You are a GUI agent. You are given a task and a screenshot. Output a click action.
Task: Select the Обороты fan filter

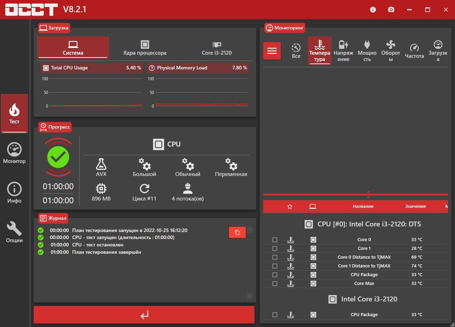391,51
